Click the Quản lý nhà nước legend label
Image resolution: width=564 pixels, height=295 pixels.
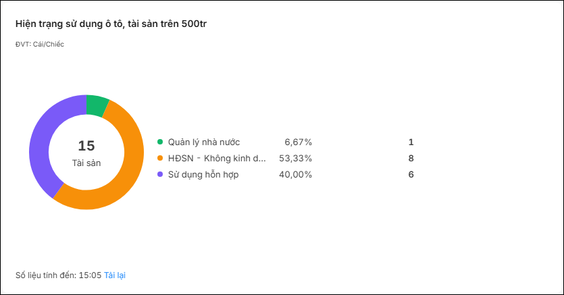[204, 142]
